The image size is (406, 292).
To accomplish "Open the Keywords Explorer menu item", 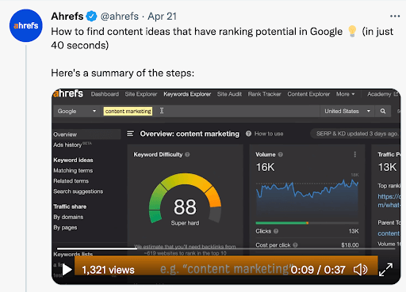I will tap(187, 94).
